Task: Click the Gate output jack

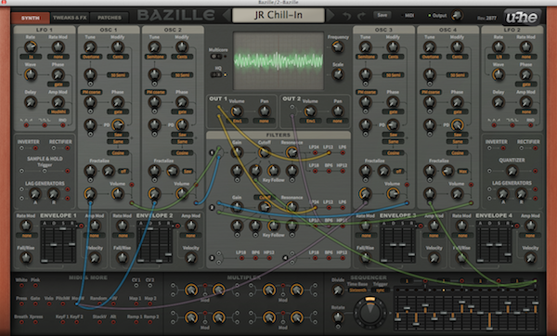Action: 35,304
